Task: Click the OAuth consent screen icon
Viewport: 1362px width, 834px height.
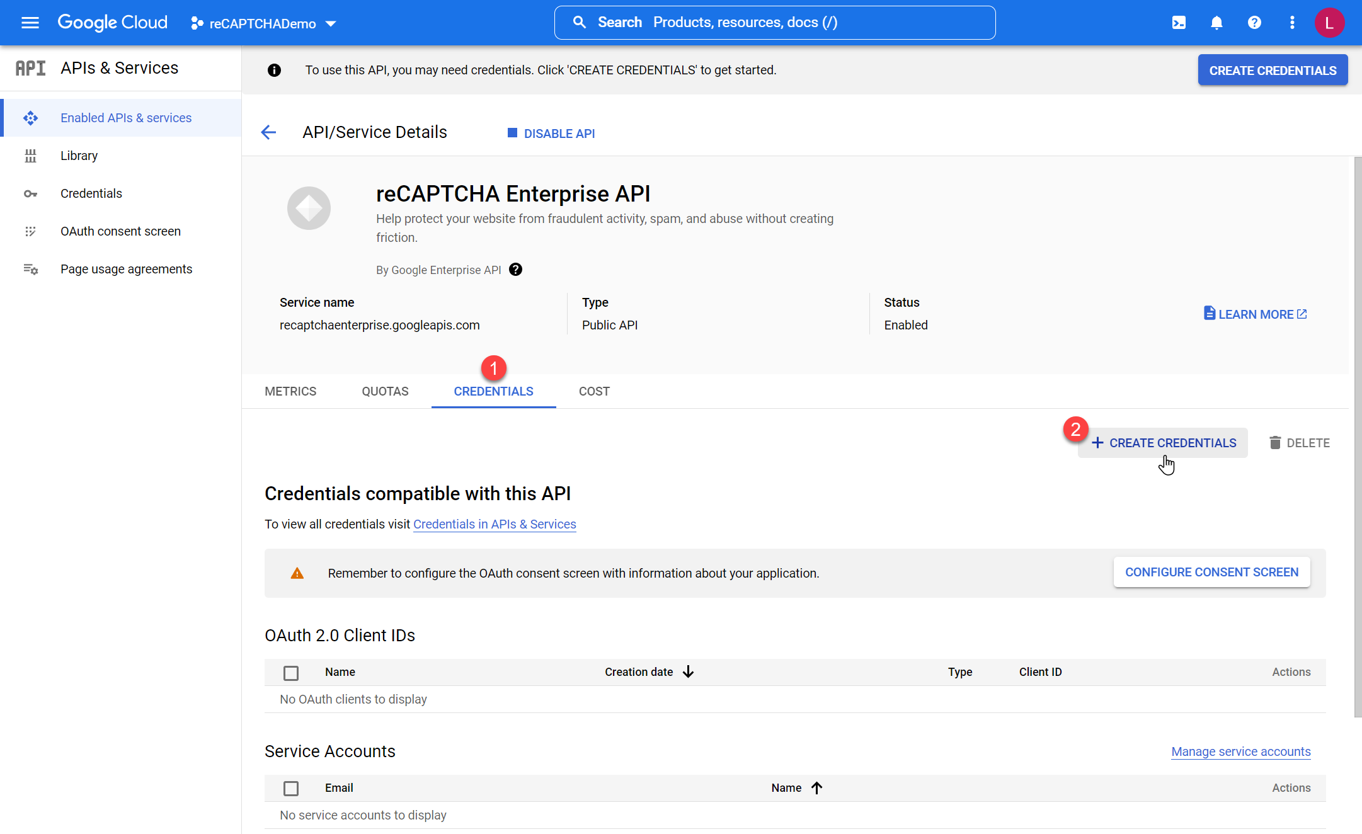Action: pyautogui.click(x=30, y=231)
